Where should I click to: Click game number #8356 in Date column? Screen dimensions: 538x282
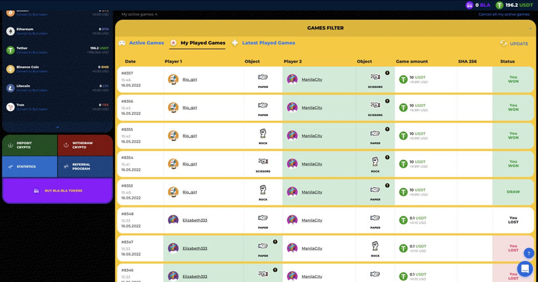point(127,101)
